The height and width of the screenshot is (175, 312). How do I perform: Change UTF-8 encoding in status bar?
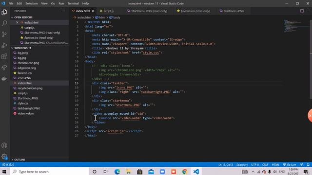[x=255, y=165]
